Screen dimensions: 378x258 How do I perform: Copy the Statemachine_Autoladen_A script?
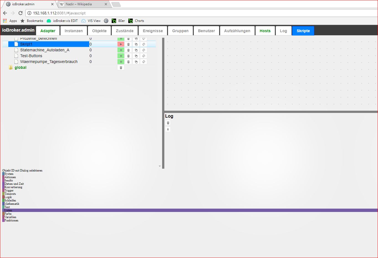click(x=136, y=50)
